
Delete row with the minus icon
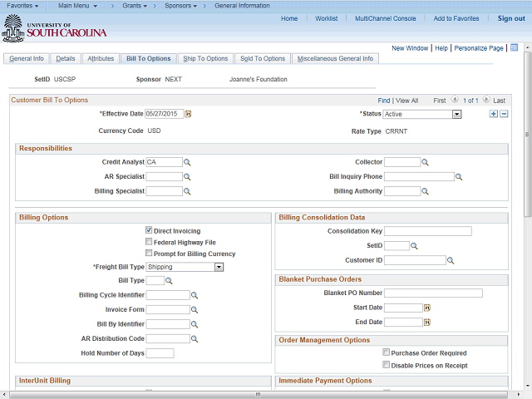click(504, 114)
